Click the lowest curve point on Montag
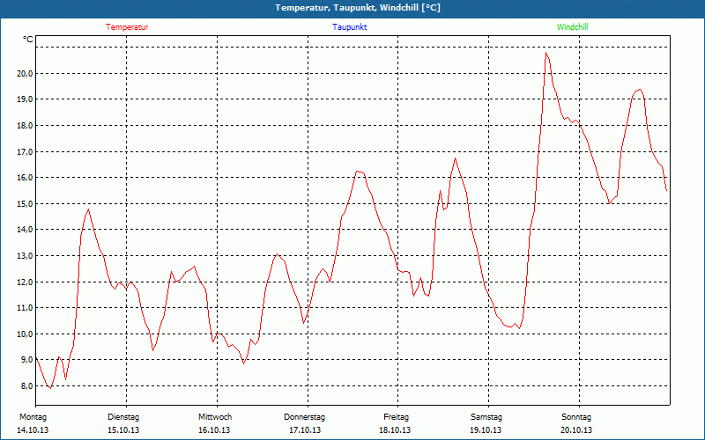The width and height of the screenshot is (705, 440). click(50, 388)
